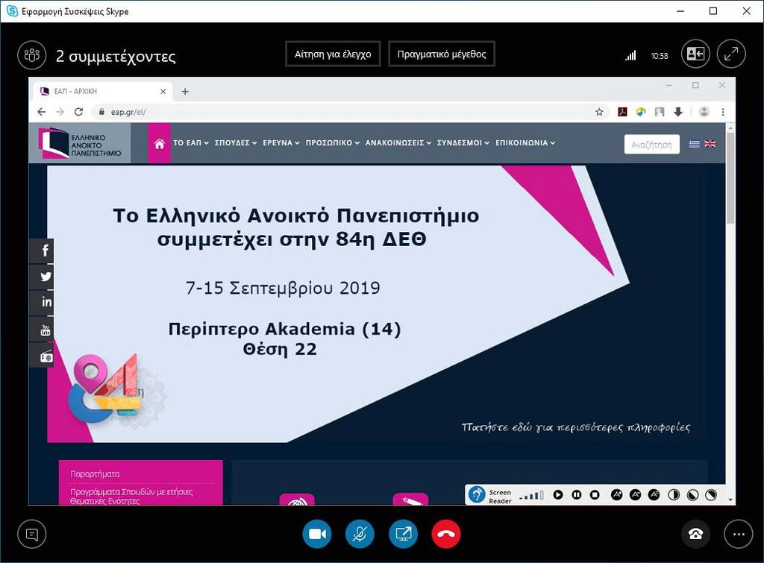764x563 pixels.
Task: Unmute the microphone
Action: [x=360, y=534]
